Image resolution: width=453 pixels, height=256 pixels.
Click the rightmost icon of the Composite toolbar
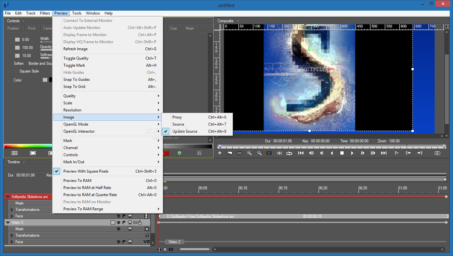click(437, 153)
